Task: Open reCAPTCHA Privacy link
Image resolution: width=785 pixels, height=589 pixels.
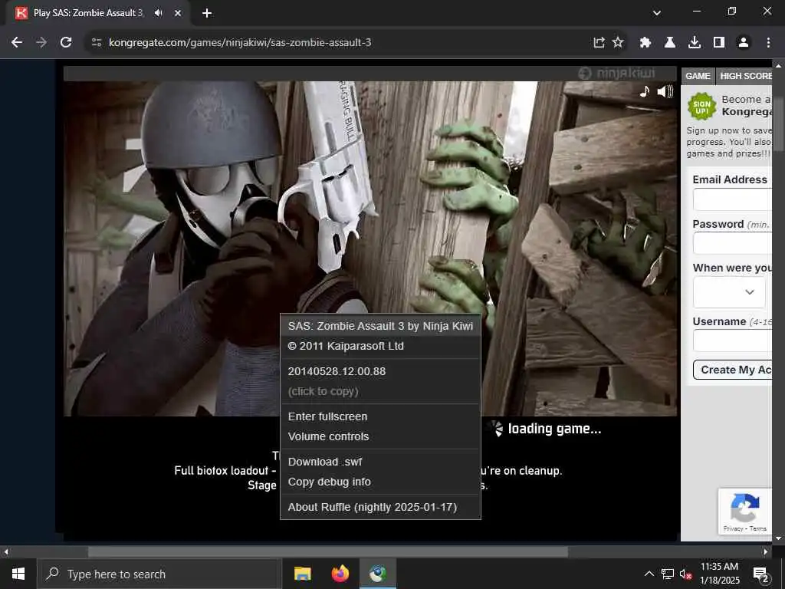Action: (x=733, y=528)
